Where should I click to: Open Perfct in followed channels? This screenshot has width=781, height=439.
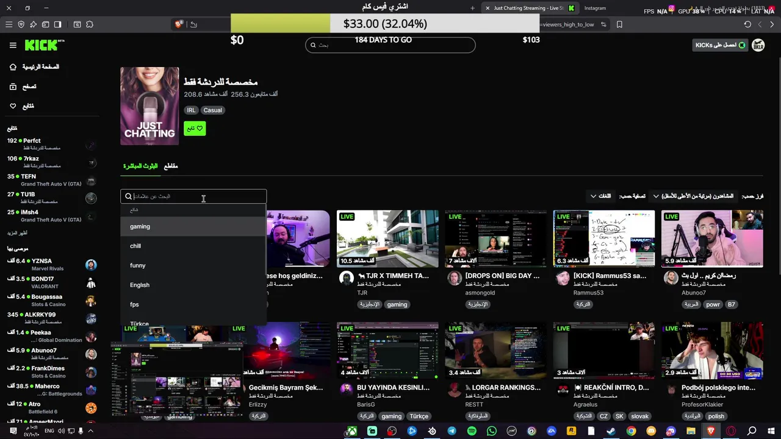(52, 144)
